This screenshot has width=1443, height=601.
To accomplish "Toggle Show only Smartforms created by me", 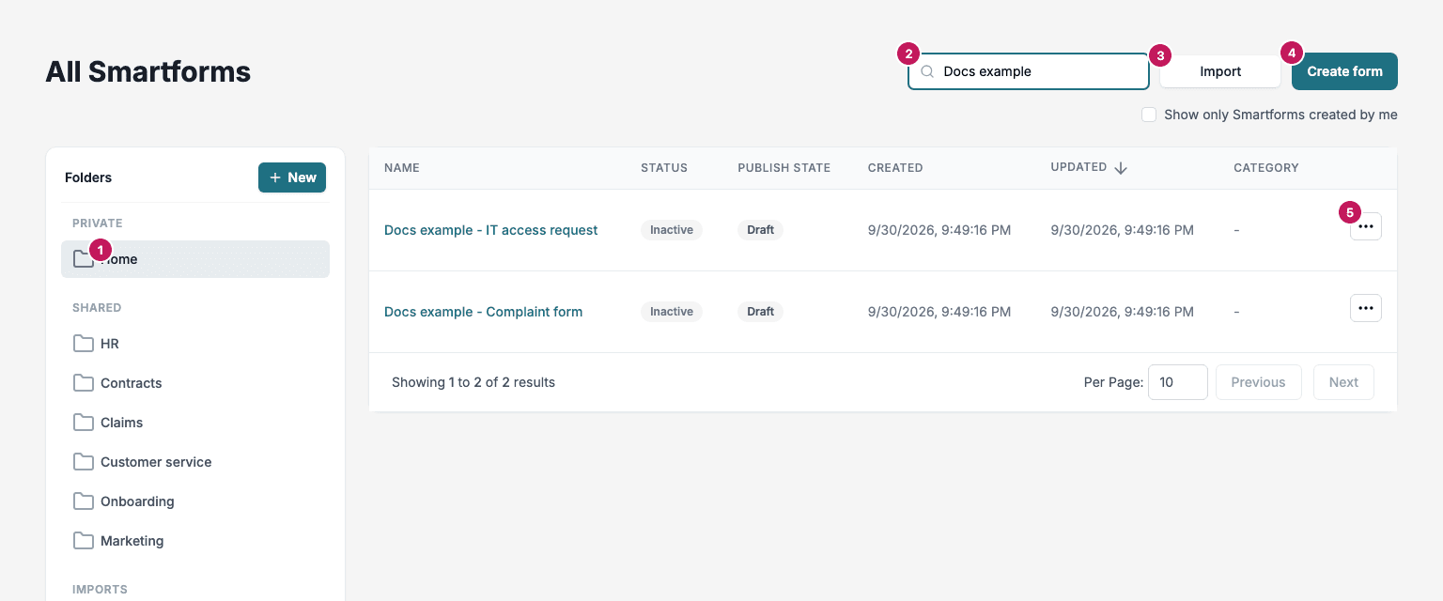I will coord(1149,115).
